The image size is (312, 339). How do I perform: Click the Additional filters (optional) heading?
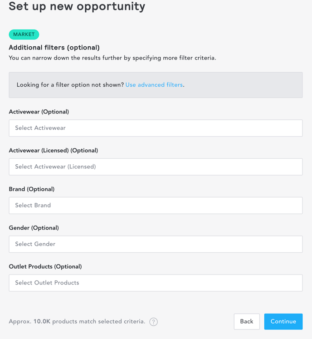[x=54, y=48]
